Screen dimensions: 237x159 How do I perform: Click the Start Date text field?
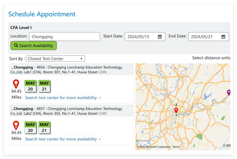point(145,37)
